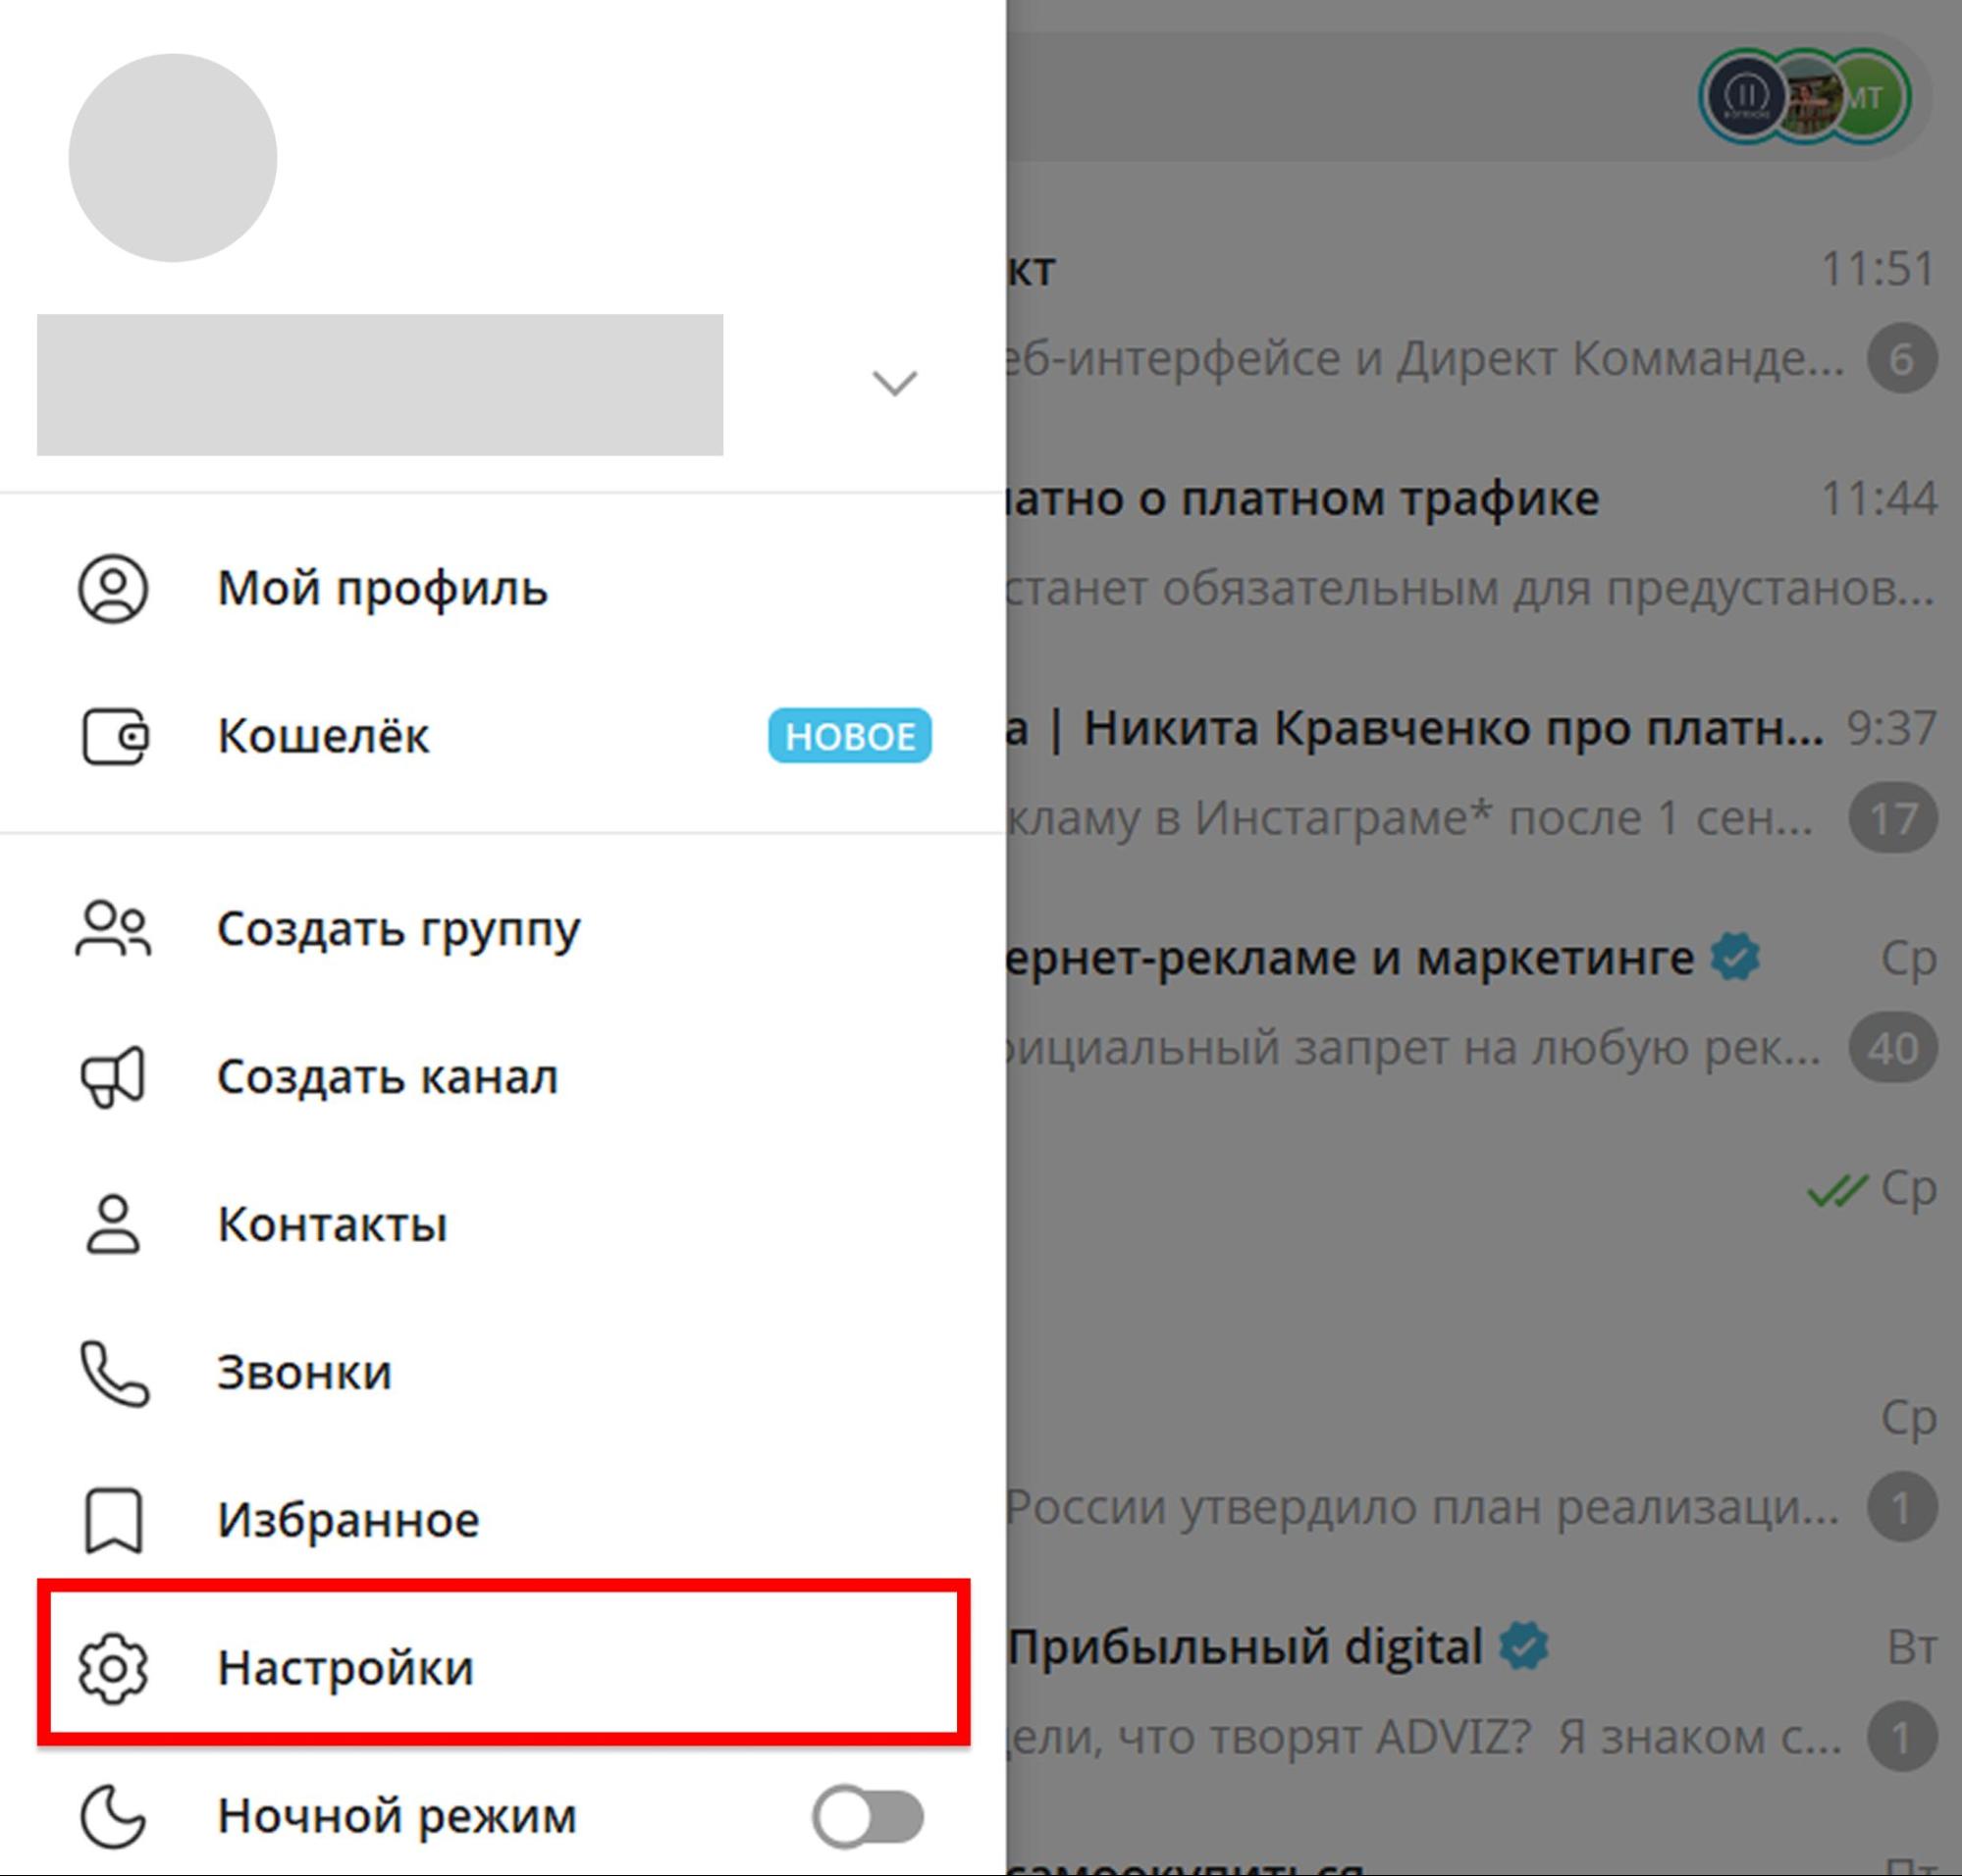Click the Create Group people icon
Viewport: 1962px width, 1876px height.
click(x=113, y=929)
